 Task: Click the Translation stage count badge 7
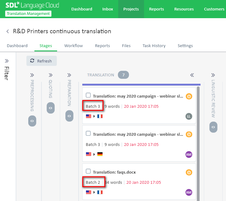[x=123, y=75]
